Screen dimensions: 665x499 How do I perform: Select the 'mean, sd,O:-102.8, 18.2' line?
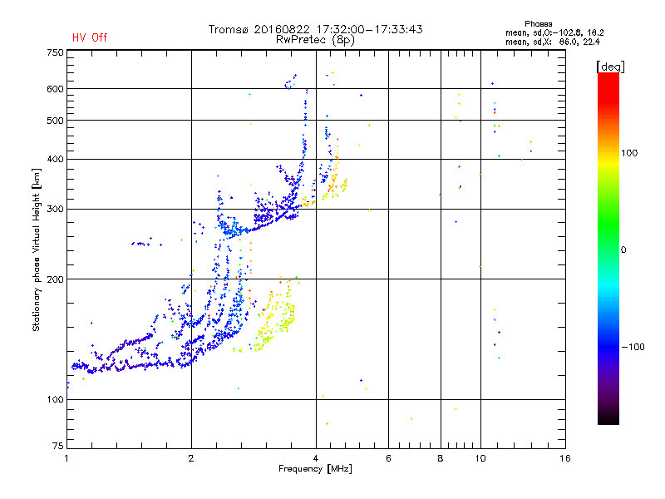point(554,32)
